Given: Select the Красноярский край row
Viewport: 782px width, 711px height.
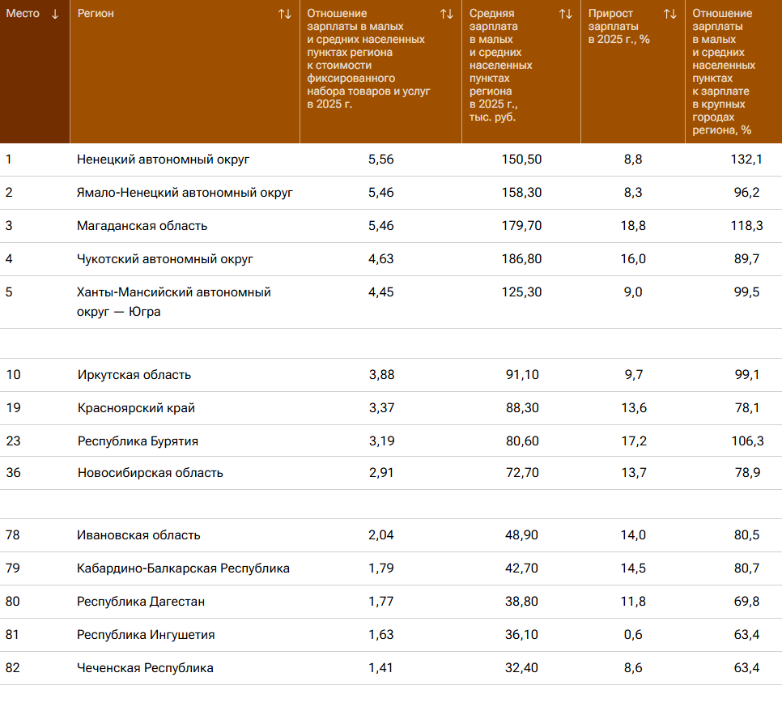Looking at the screenshot, I should [x=136, y=408].
